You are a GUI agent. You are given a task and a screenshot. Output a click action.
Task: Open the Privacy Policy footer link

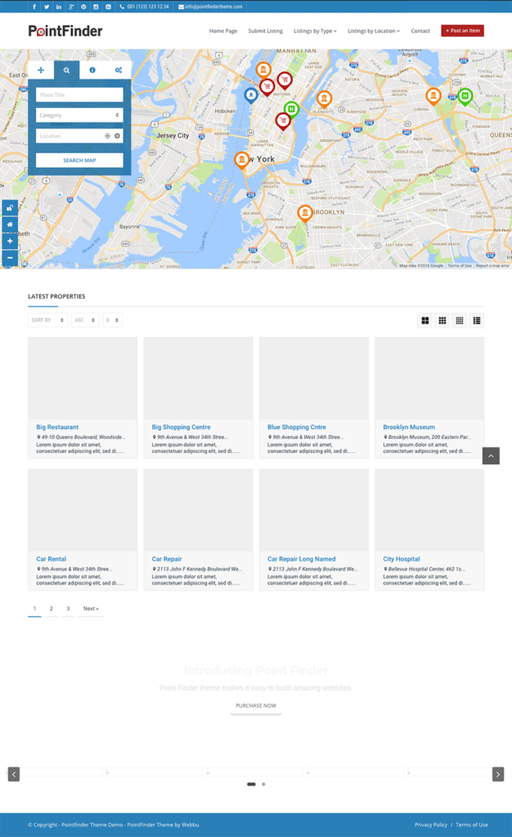point(431,825)
